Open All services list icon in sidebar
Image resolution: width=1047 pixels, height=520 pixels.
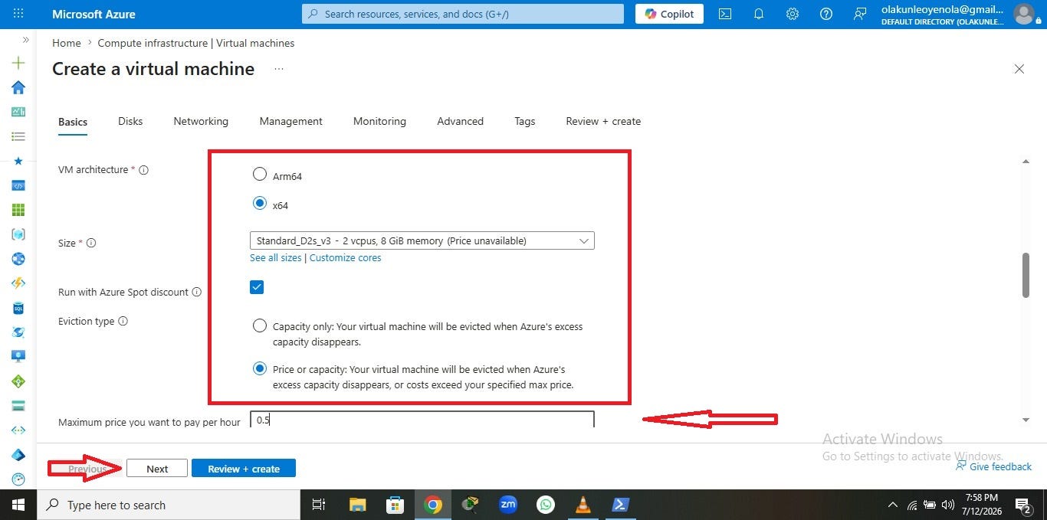[18, 136]
